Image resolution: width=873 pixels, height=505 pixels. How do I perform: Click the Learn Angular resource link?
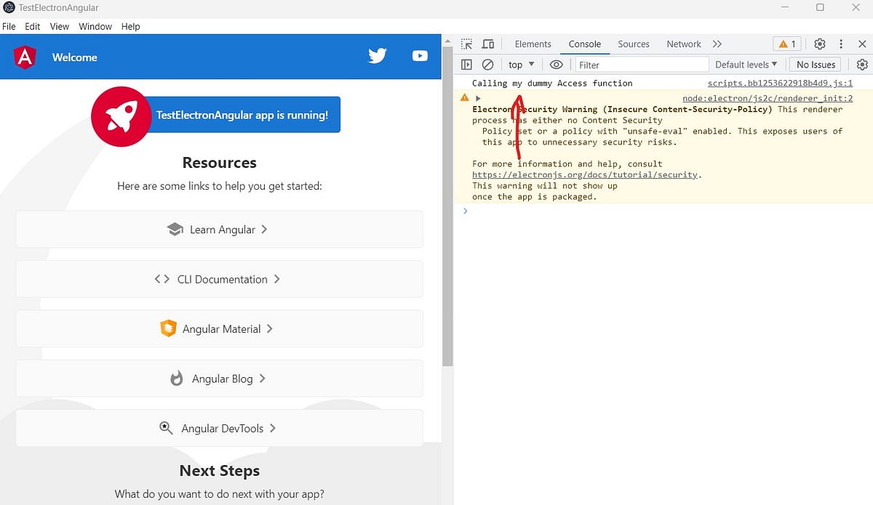(219, 229)
